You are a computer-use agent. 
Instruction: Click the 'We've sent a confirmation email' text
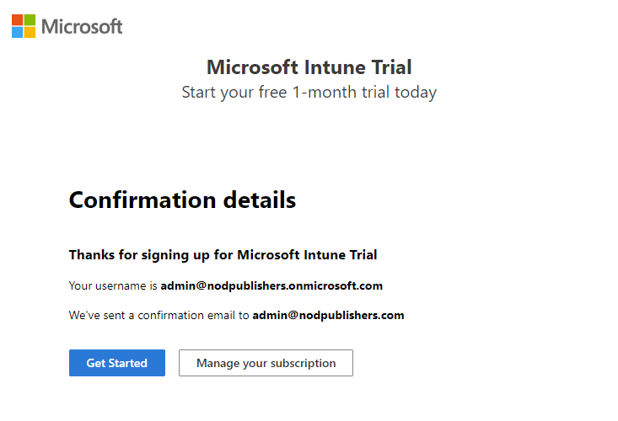[x=159, y=315]
